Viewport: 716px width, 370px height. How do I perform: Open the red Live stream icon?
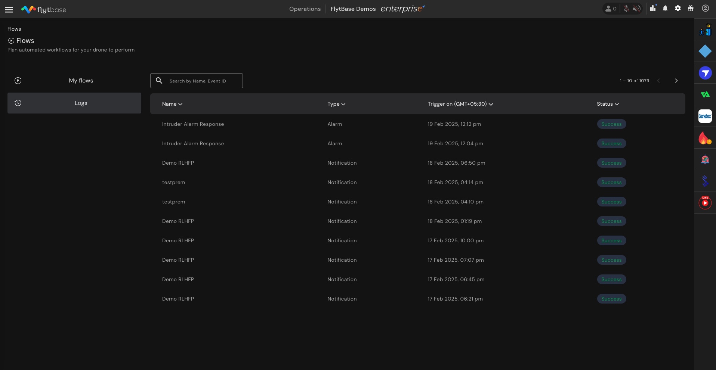tap(705, 203)
